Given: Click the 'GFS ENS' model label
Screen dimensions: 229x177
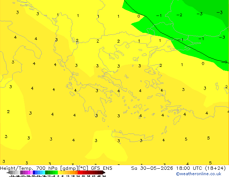Looking at the screenshot, I should point(101,168).
